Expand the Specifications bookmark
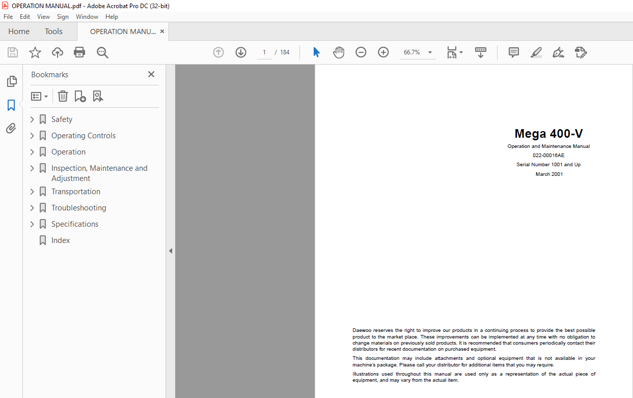 coord(32,224)
